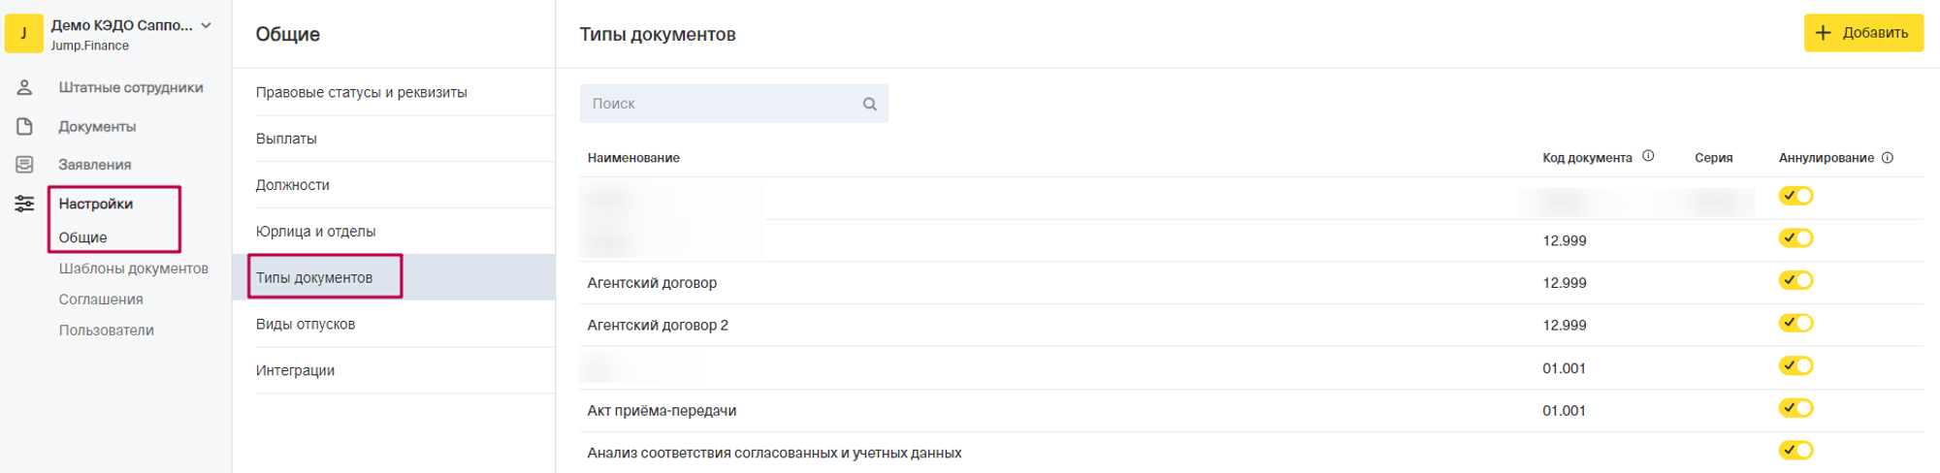Open Юрлица и отделы section

tap(315, 232)
